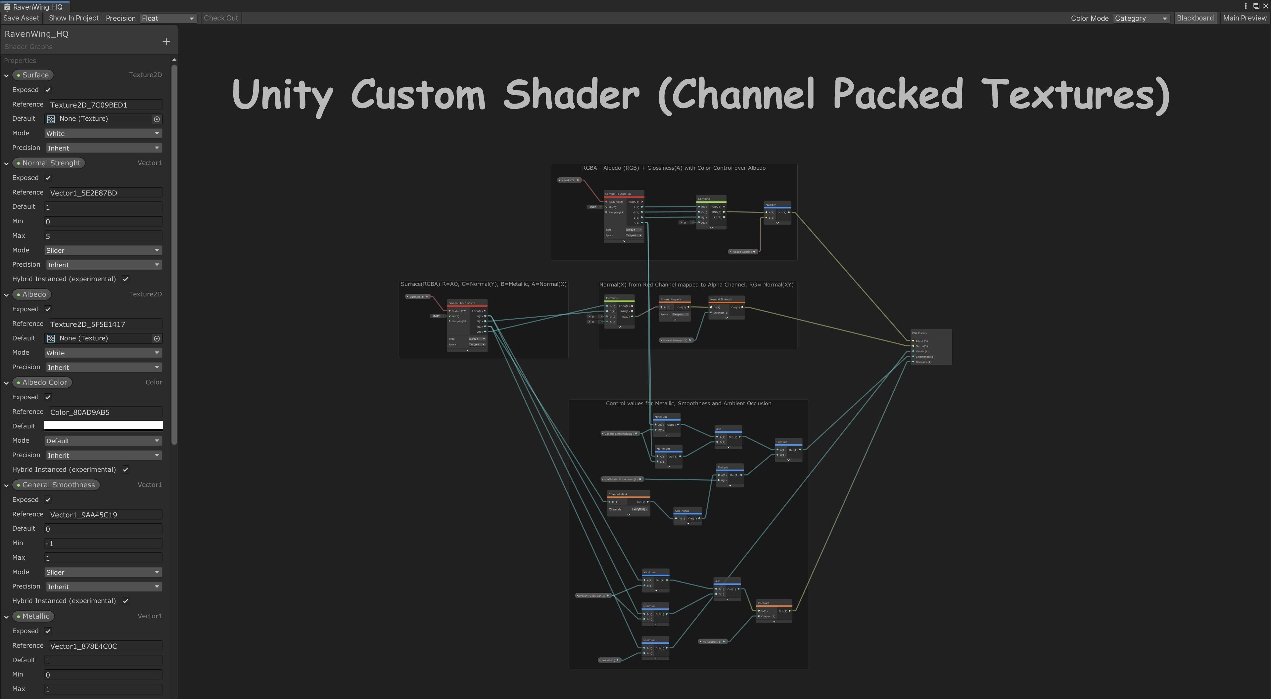Toggle Exposed checkbox for Albedo Color

48,397
